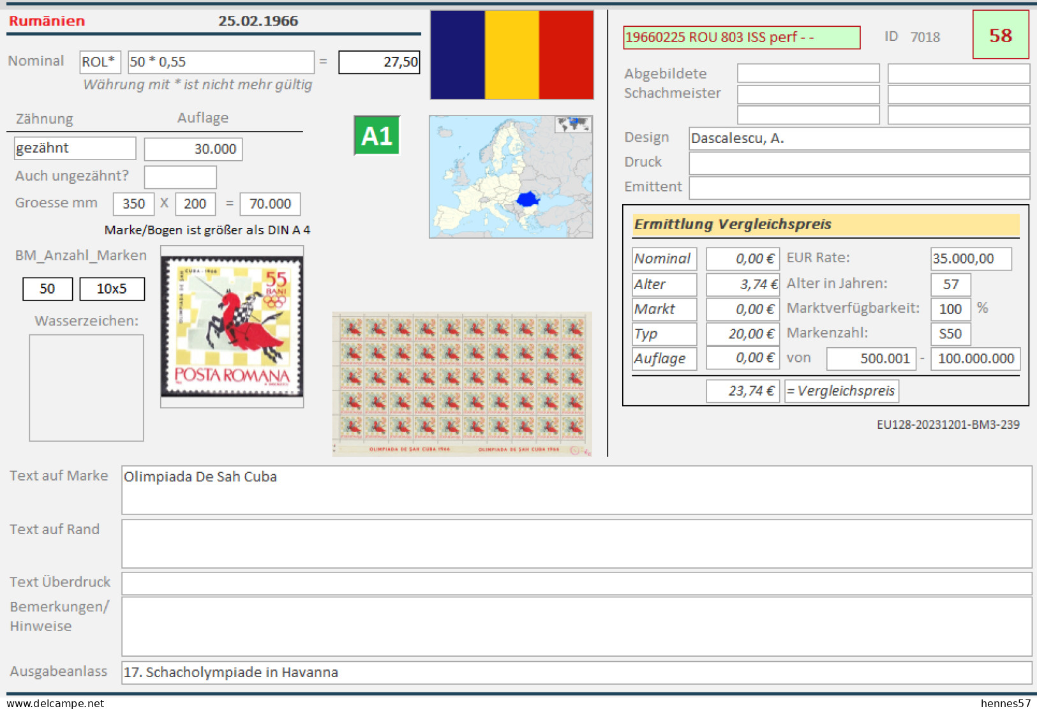The image size is (1037, 709).
Task: Edit the Auflage field 30.000
Action: pos(193,149)
